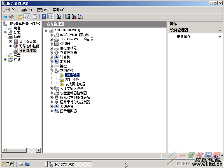Open properties via the properties toolbar icon
Viewport: 224px width, 168px height.
point(35,16)
